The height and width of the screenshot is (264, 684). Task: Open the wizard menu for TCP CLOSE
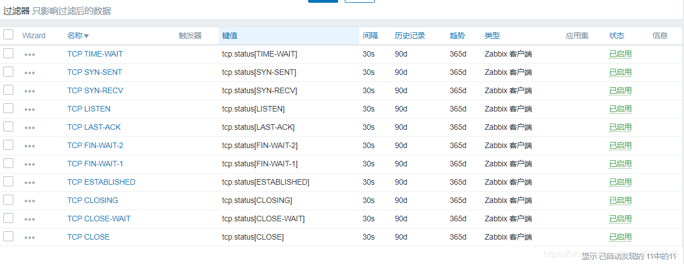point(30,238)
